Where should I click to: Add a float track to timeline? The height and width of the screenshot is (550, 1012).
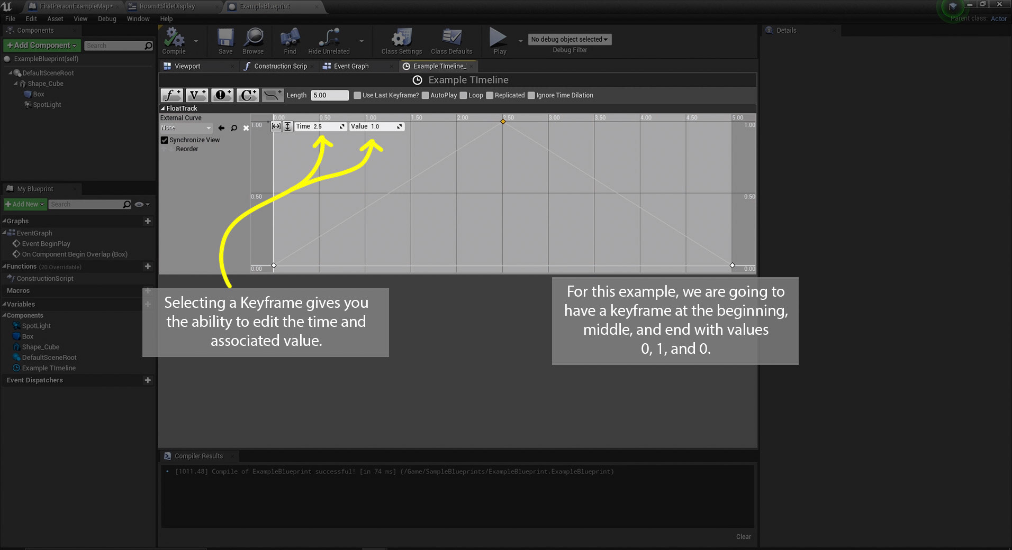(171, 95)
